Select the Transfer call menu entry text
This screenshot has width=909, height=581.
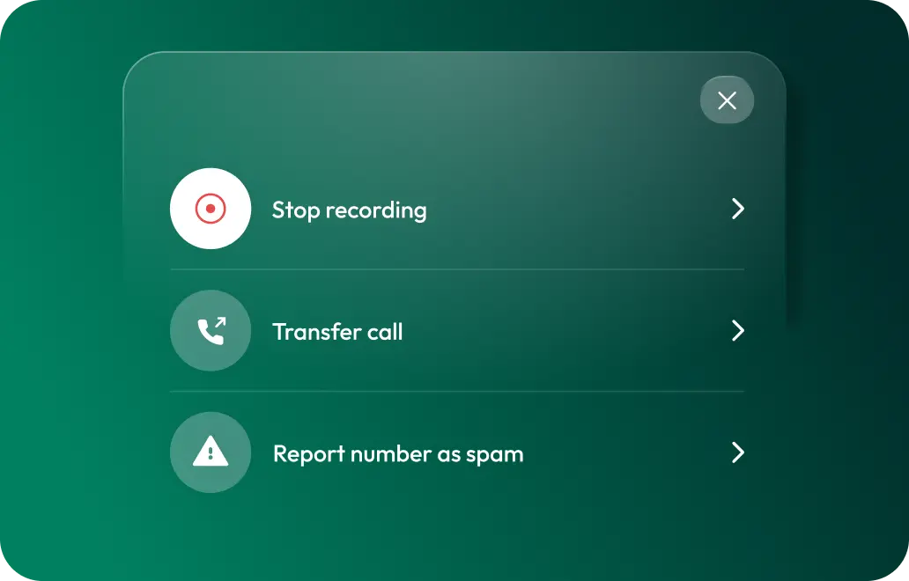click(x=337, y=332)
